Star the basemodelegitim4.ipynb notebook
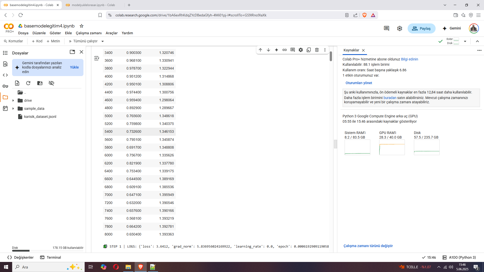 [x=81, y=26]
